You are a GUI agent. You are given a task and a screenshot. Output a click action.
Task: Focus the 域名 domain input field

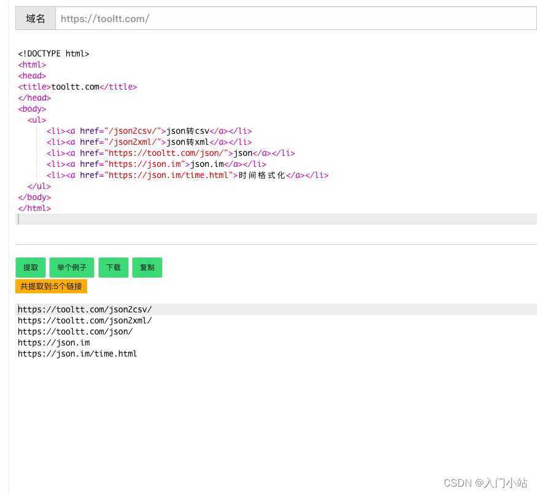(x=296, y=18)
